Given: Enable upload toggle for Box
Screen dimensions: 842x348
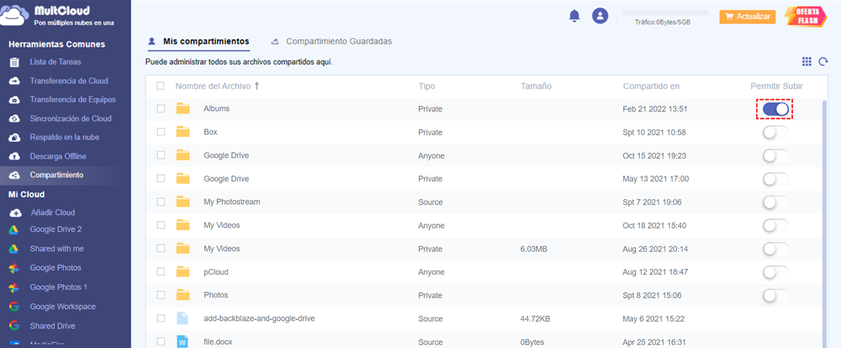Looking at the screenshot, I should 776,133.
